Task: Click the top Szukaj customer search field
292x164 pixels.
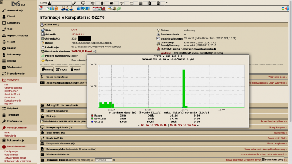Action: point(61,3)
